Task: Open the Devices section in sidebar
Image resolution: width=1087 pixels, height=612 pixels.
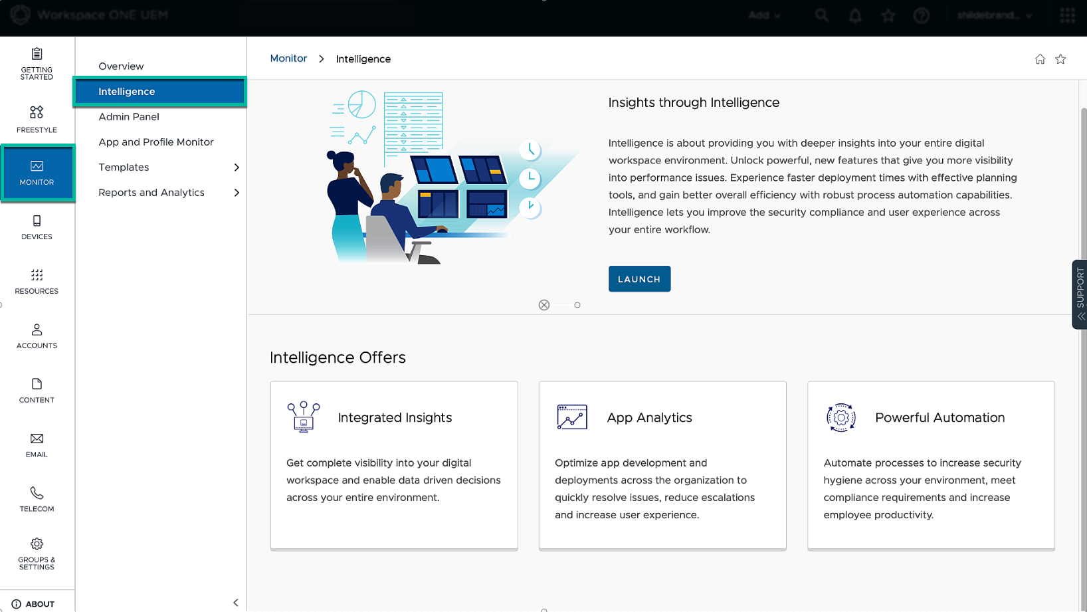Action: (x=37, y=227)
